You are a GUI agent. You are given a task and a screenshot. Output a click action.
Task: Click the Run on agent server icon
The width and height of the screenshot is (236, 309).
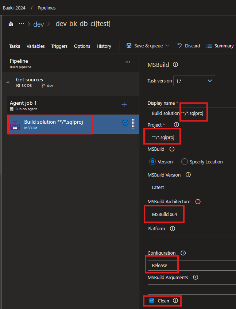click(12, 109)
